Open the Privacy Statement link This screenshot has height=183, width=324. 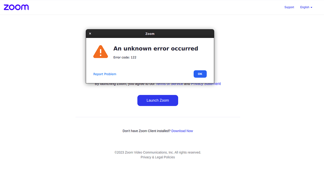[206, 84]
